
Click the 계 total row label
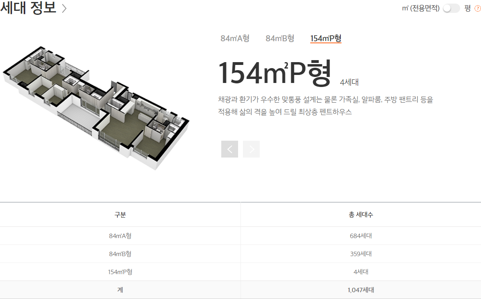[120, 290]
